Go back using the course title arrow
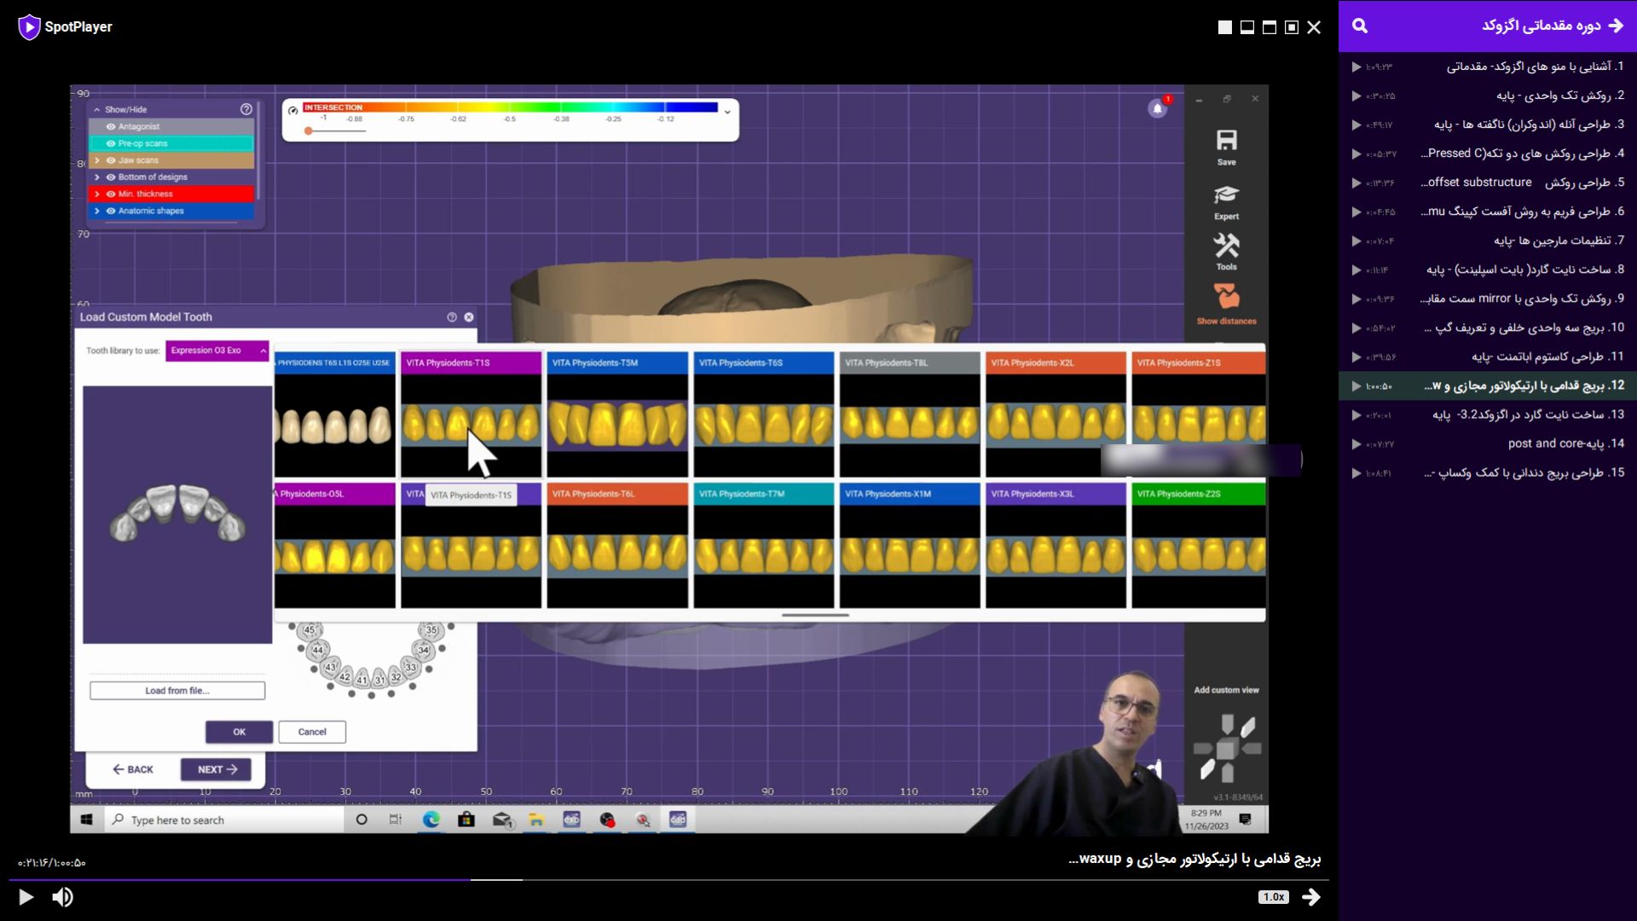 coord(1616,26)
